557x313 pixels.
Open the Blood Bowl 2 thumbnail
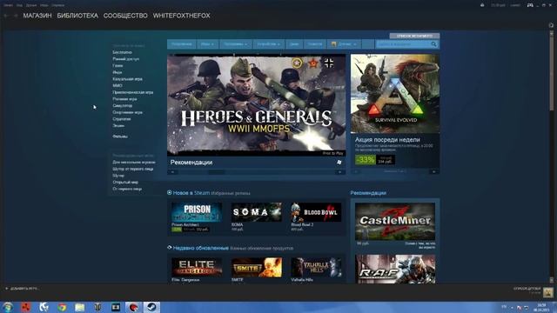pyautogui.click(x=316, y=212)
